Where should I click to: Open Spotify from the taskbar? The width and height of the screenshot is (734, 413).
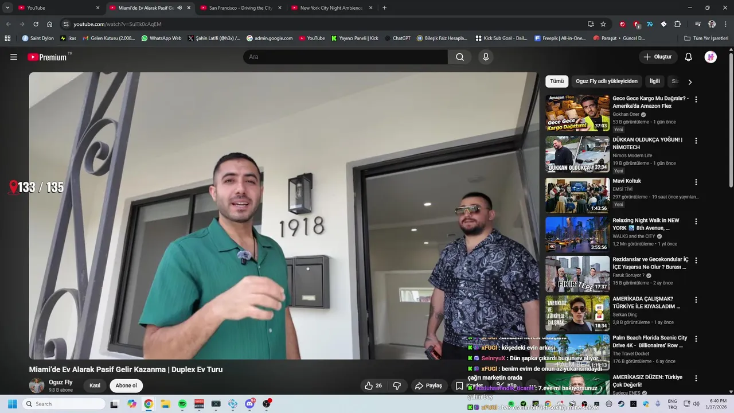182,404
